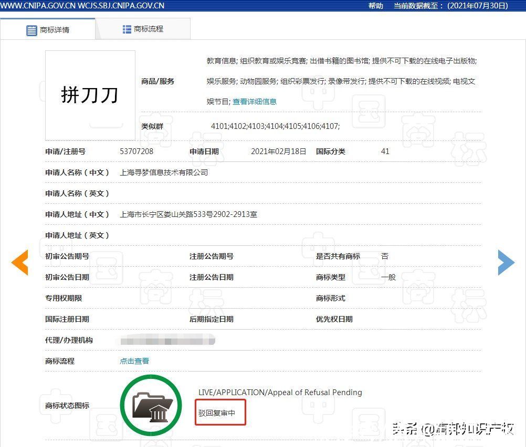The height and width of the screenshot is (447, 526).
Task: Go to previous trademark with orange arrow
Action: coord(20,263)
